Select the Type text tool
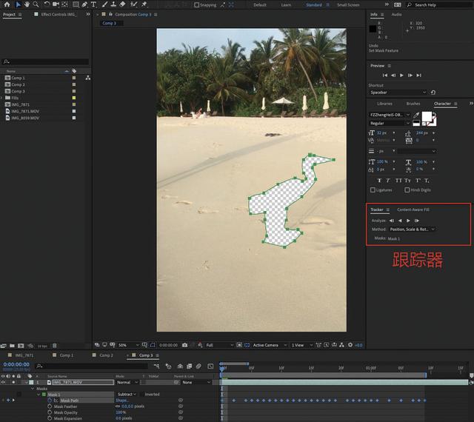Viewport: 474px width, 422px height. tap(93, 4)
